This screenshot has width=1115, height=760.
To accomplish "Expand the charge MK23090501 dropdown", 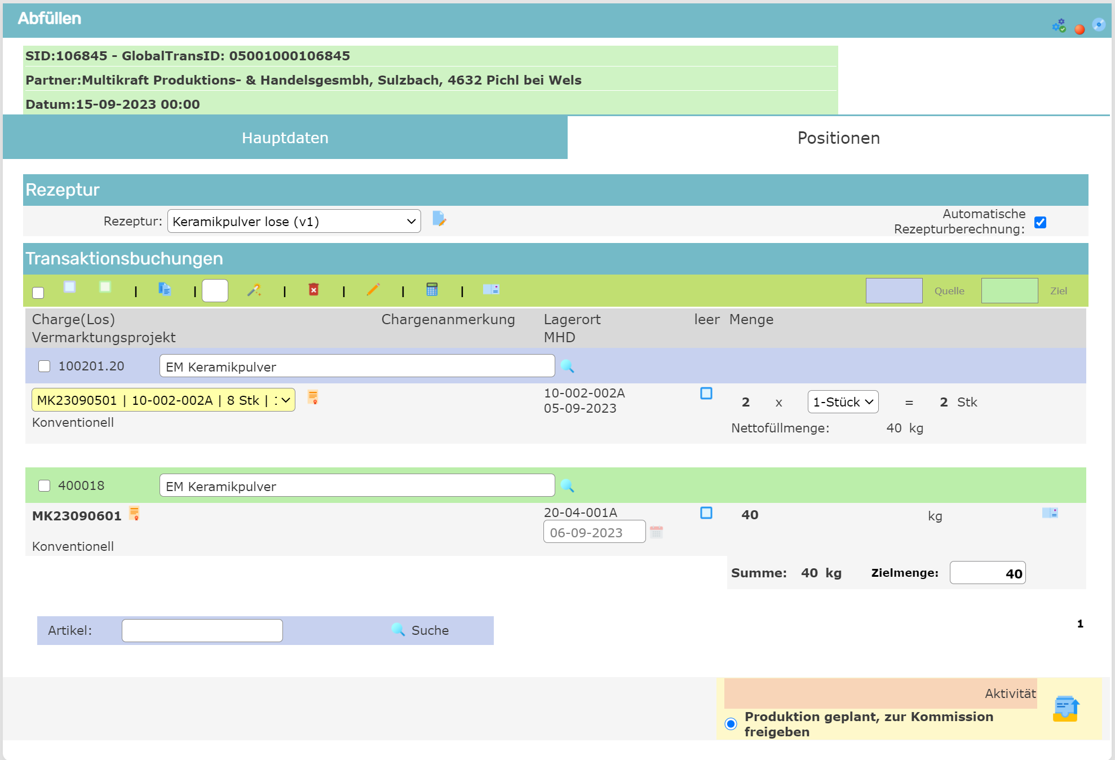I will pos(163,400).
